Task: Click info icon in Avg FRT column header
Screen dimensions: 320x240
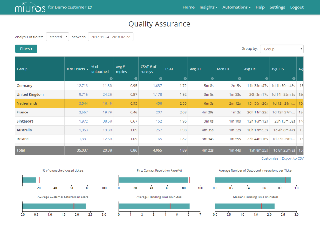Action: pos(267,78)
